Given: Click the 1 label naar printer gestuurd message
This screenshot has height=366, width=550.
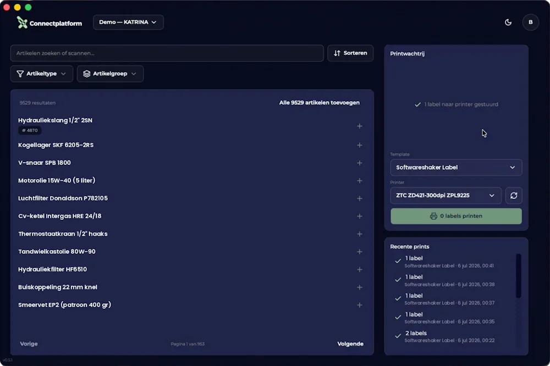Looking at the screenshot, I should pos(456,104).
